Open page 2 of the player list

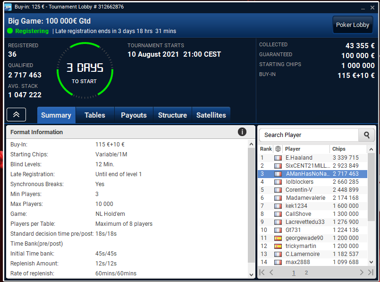[x=306, y=273]
